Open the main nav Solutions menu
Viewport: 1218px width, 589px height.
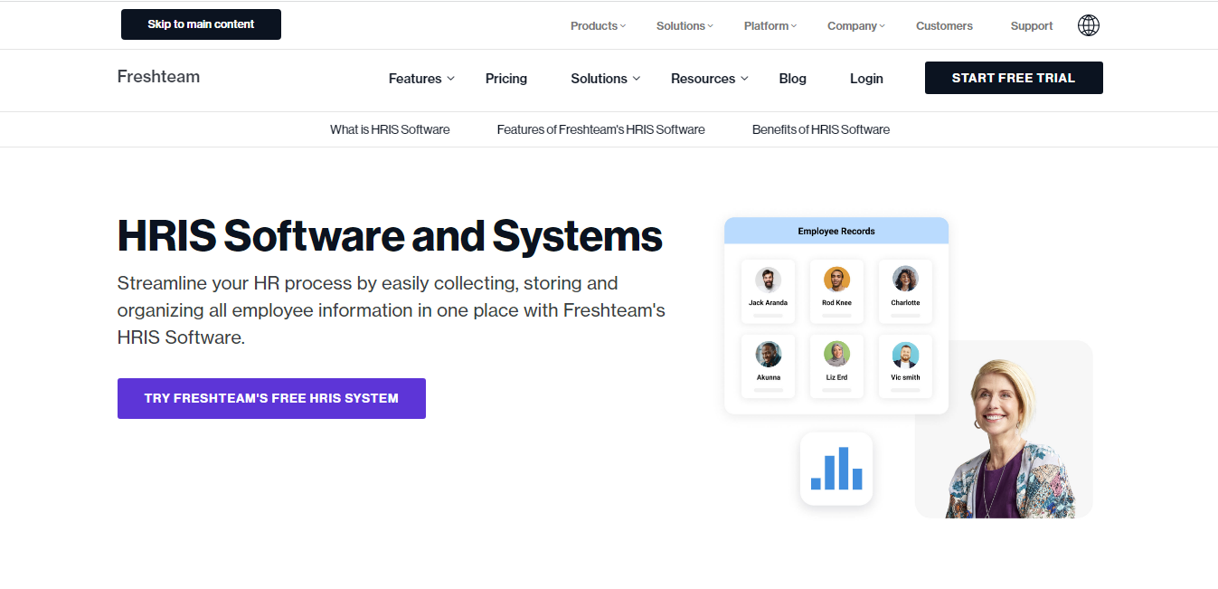pos(606,79)
